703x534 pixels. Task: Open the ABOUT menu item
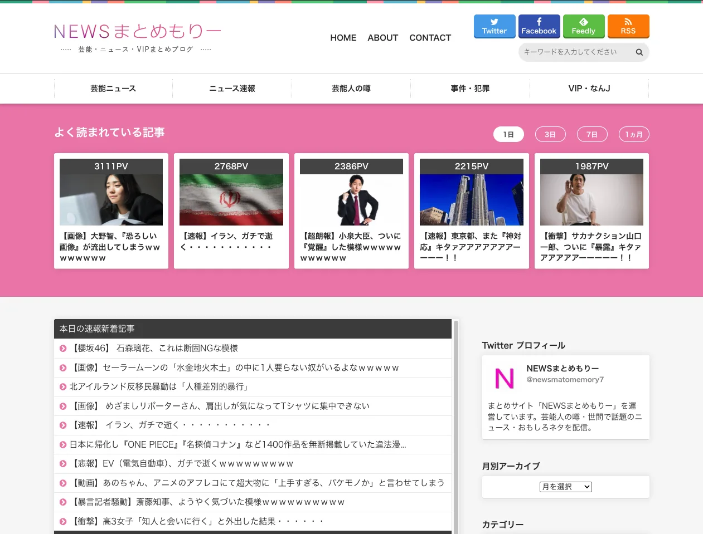click(x=383, y=38)
